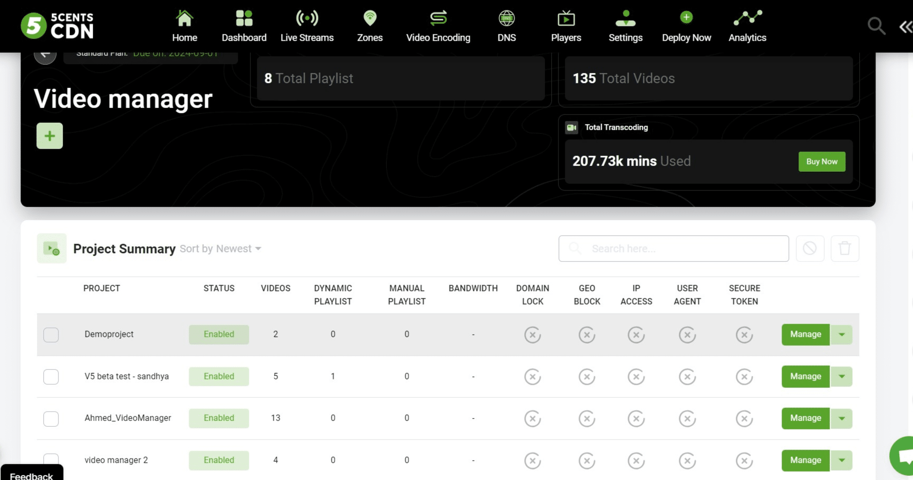Expand the video manager 2 Manage dropdown arrow
Image resolution: width=913 pixels, height=480 pixels.
click(x=842, y=460)
